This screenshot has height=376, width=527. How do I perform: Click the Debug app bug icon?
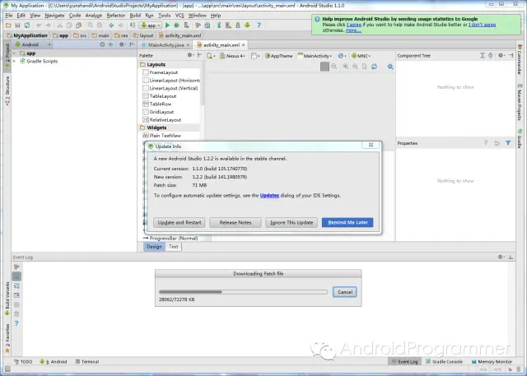(176, 26)
